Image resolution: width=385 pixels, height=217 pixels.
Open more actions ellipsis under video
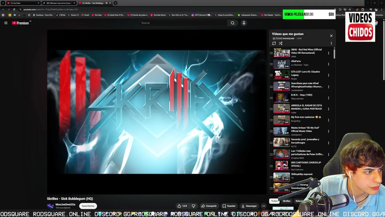click(263, 206)
